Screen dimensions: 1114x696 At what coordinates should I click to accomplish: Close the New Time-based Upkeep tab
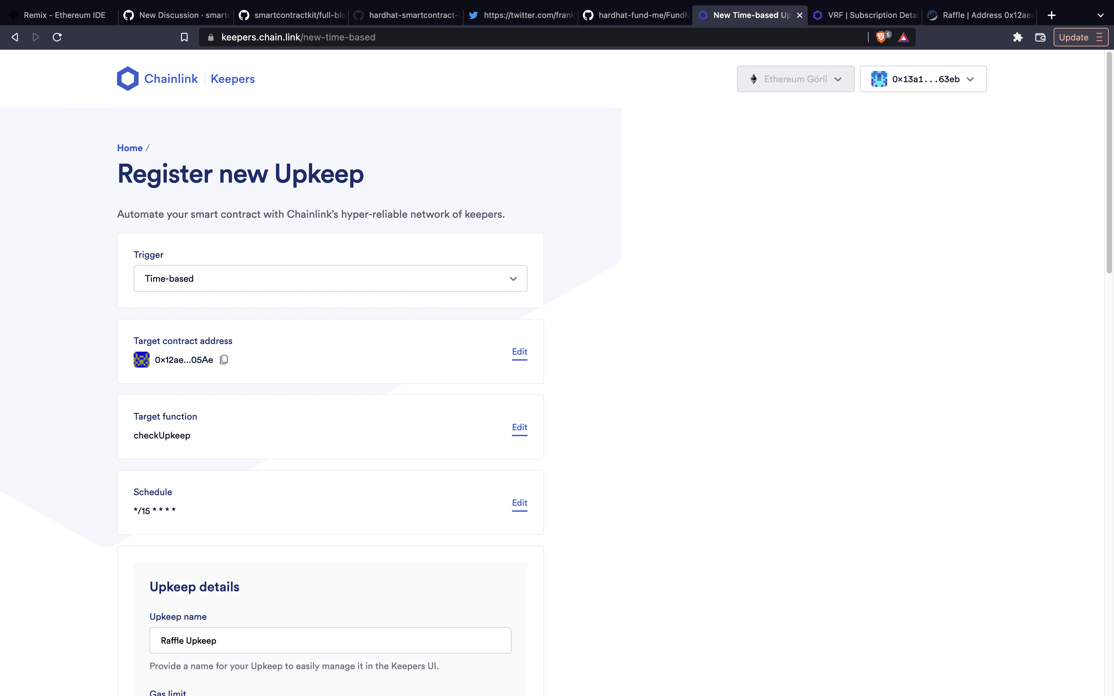[x=800, y=15]
